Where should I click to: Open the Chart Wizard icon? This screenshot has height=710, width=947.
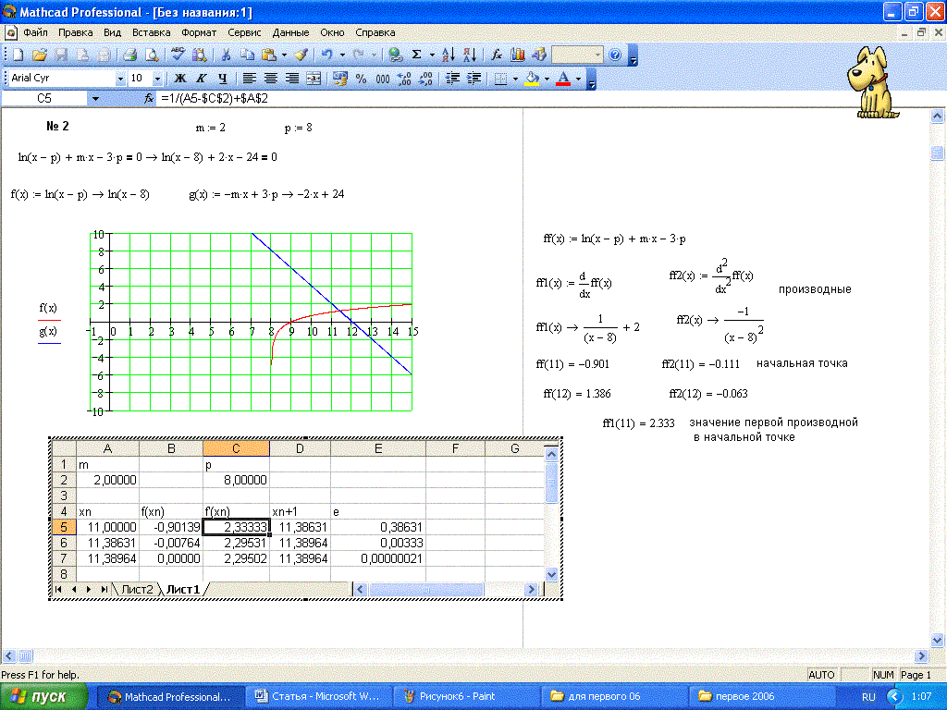[518, 55]
